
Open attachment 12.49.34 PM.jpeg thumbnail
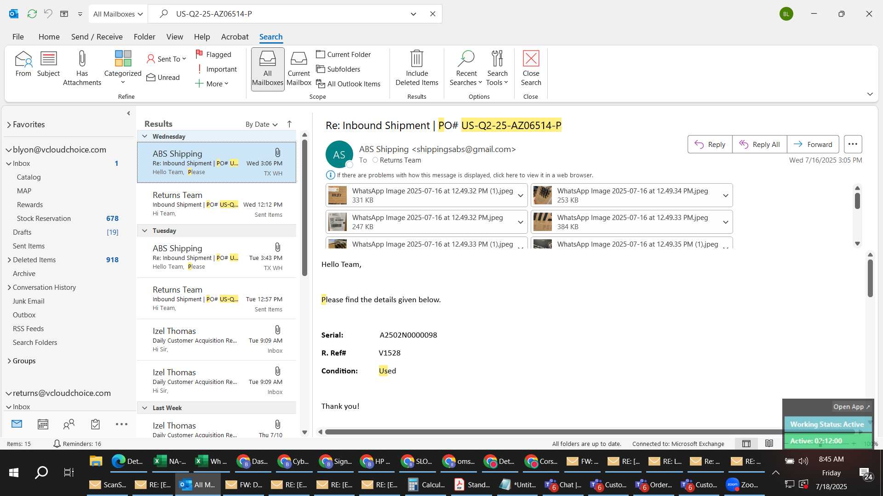[543, 195]
